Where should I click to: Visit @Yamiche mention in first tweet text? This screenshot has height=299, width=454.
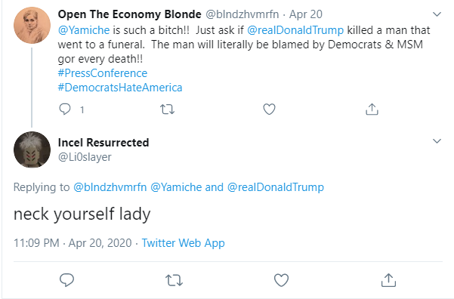click(84, 30)
